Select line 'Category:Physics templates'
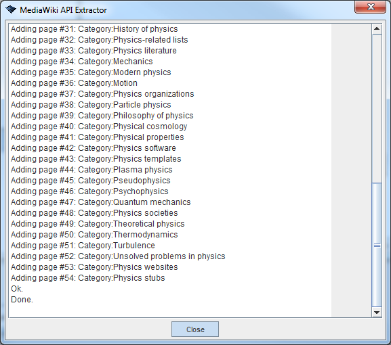391x345 pixels. click(x=96, y=159)
